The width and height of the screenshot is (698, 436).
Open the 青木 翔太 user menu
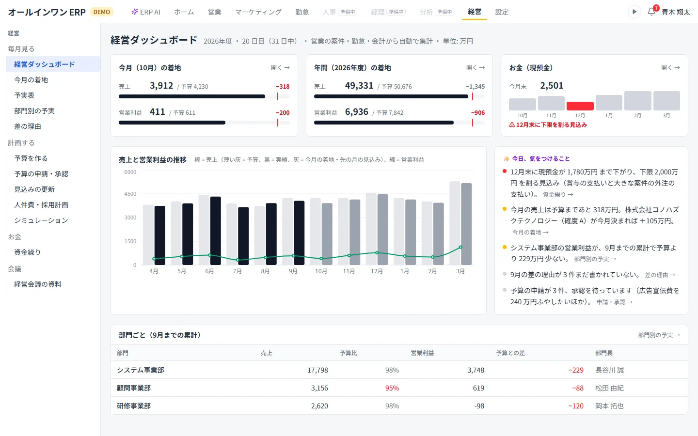click(676, 12)
